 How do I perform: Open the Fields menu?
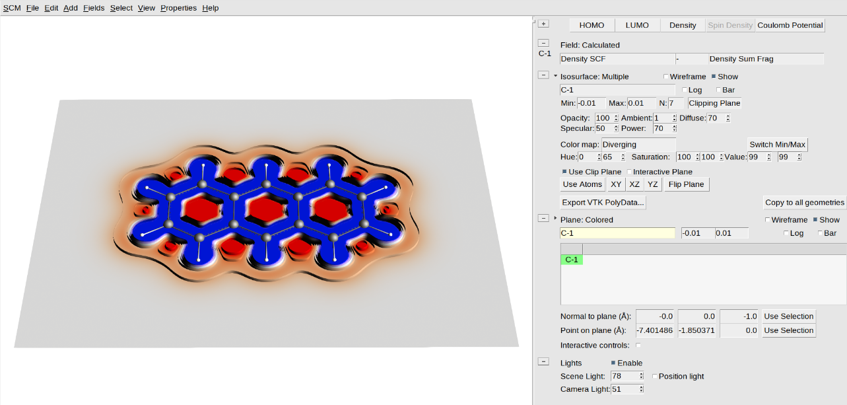click(x=94, y=7)
